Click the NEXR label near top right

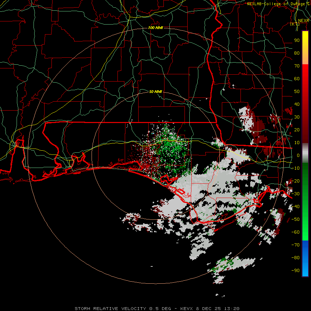coord(303,21)
